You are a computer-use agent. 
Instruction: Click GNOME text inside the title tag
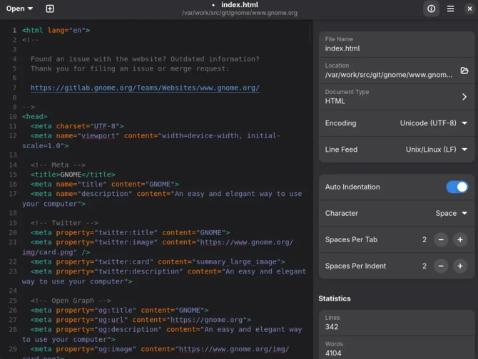click(71, 175)
